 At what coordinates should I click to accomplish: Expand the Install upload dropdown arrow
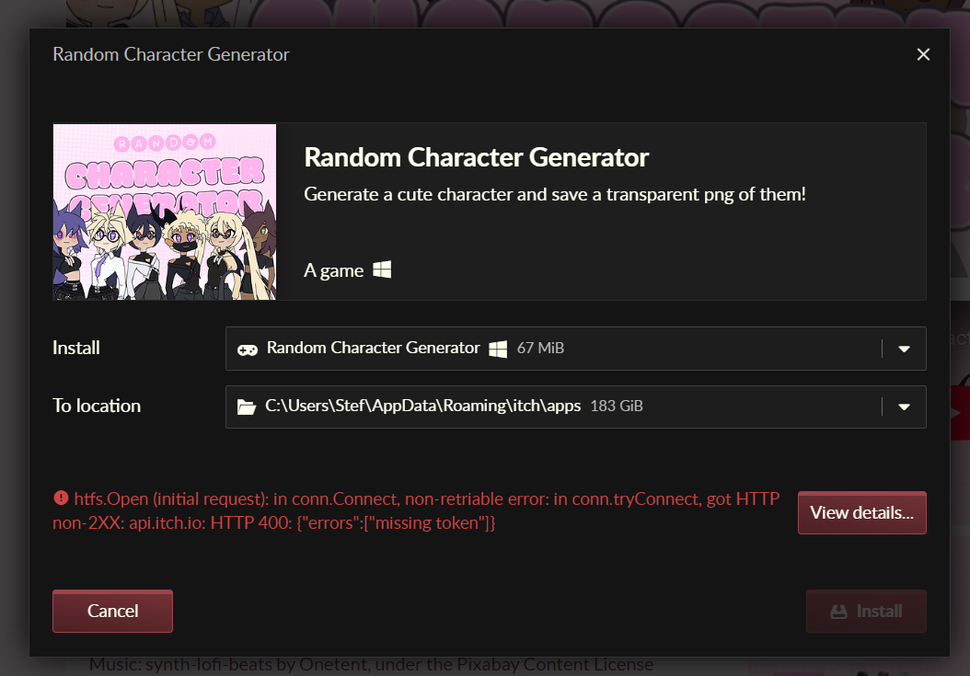coord(904,349)
